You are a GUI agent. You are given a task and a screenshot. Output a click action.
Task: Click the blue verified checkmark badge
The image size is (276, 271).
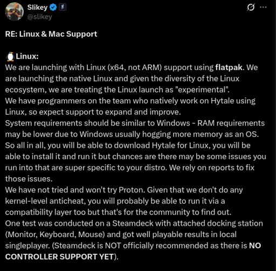pyautogui.click(x=53, y=8)
